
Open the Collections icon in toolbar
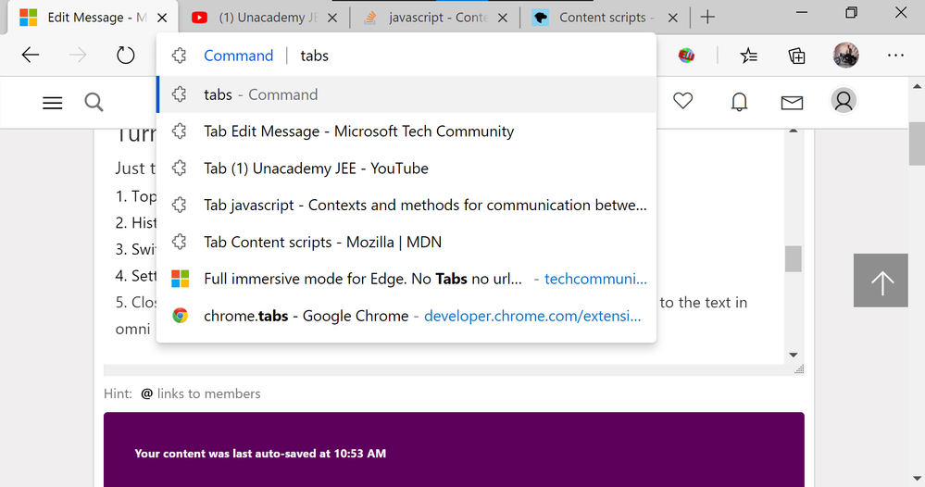tap(796, 56)
